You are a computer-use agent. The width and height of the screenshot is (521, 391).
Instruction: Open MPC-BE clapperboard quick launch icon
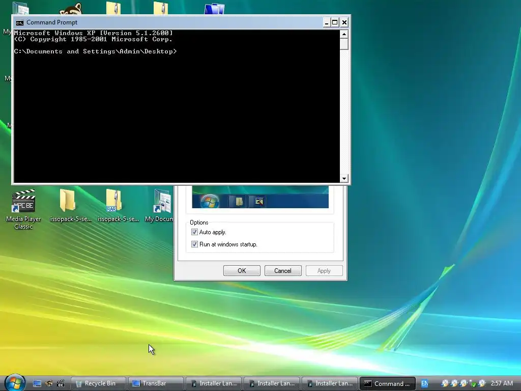point(61,384)
